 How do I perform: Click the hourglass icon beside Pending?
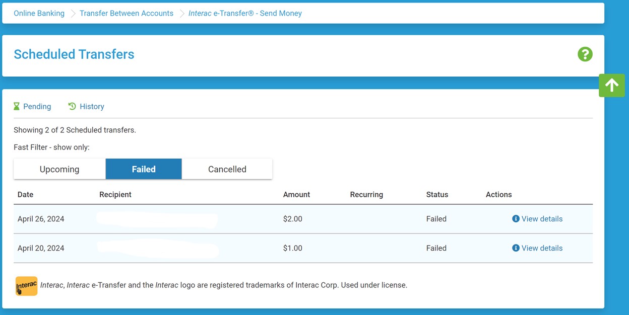[16, 106]
